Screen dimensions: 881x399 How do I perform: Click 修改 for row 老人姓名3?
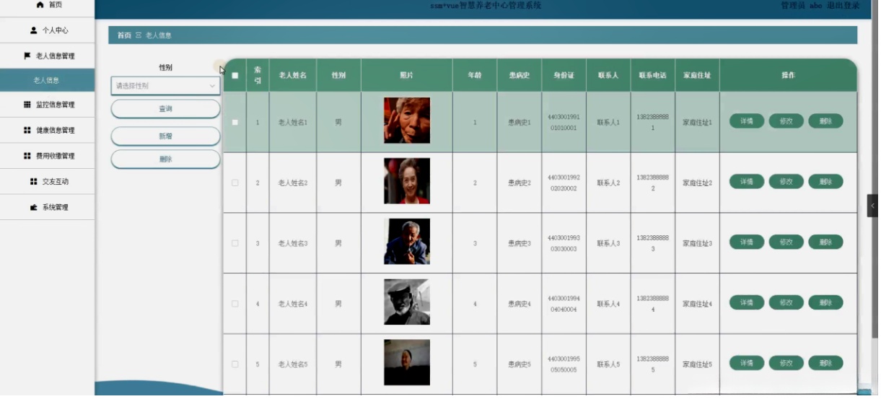pyautogui.click(x=786, y=242)
